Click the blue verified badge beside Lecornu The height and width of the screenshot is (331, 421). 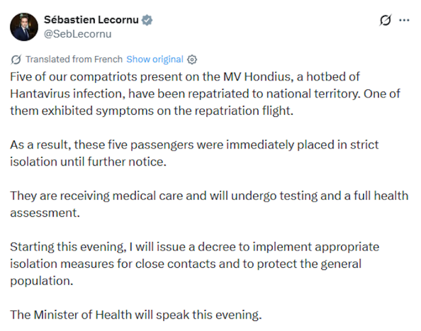[x=147, y=20]
